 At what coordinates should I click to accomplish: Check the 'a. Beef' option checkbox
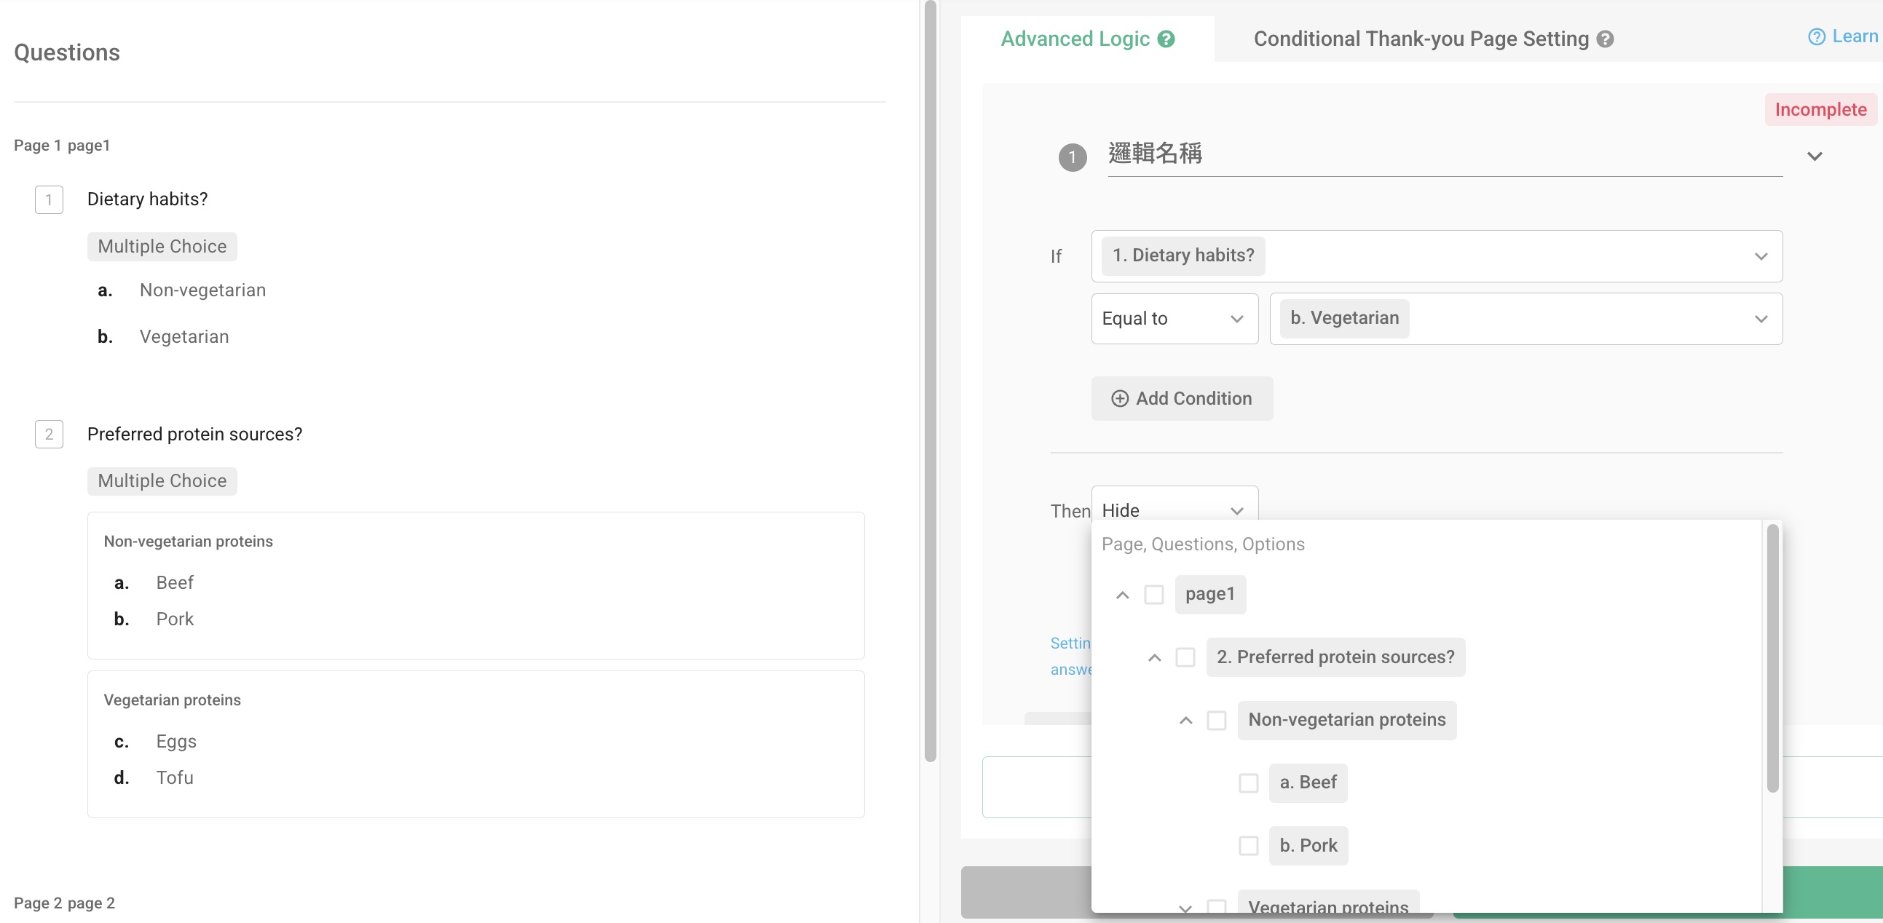tap(1249, 783)
